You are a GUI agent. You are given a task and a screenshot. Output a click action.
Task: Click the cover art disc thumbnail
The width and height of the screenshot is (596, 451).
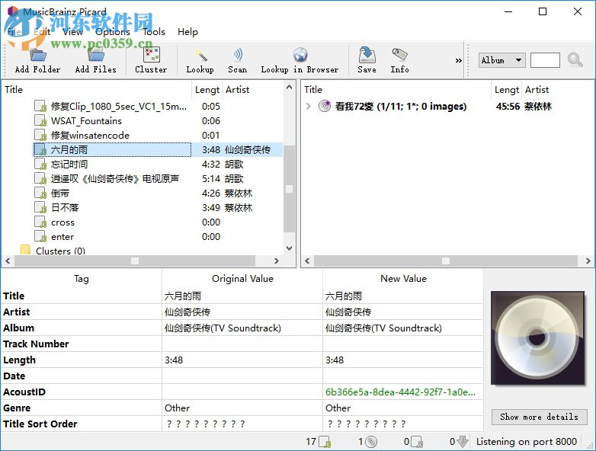click(538, 338)
